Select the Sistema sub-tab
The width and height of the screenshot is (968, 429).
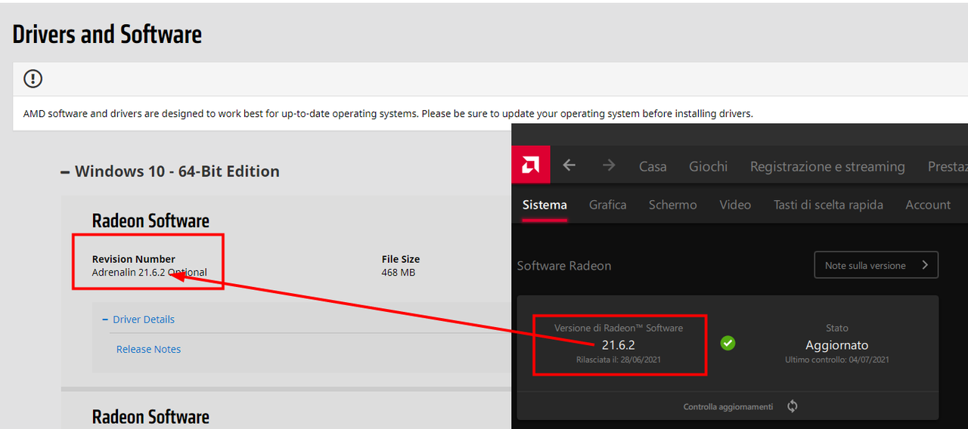pyautogui.click(x=544, y=205)
